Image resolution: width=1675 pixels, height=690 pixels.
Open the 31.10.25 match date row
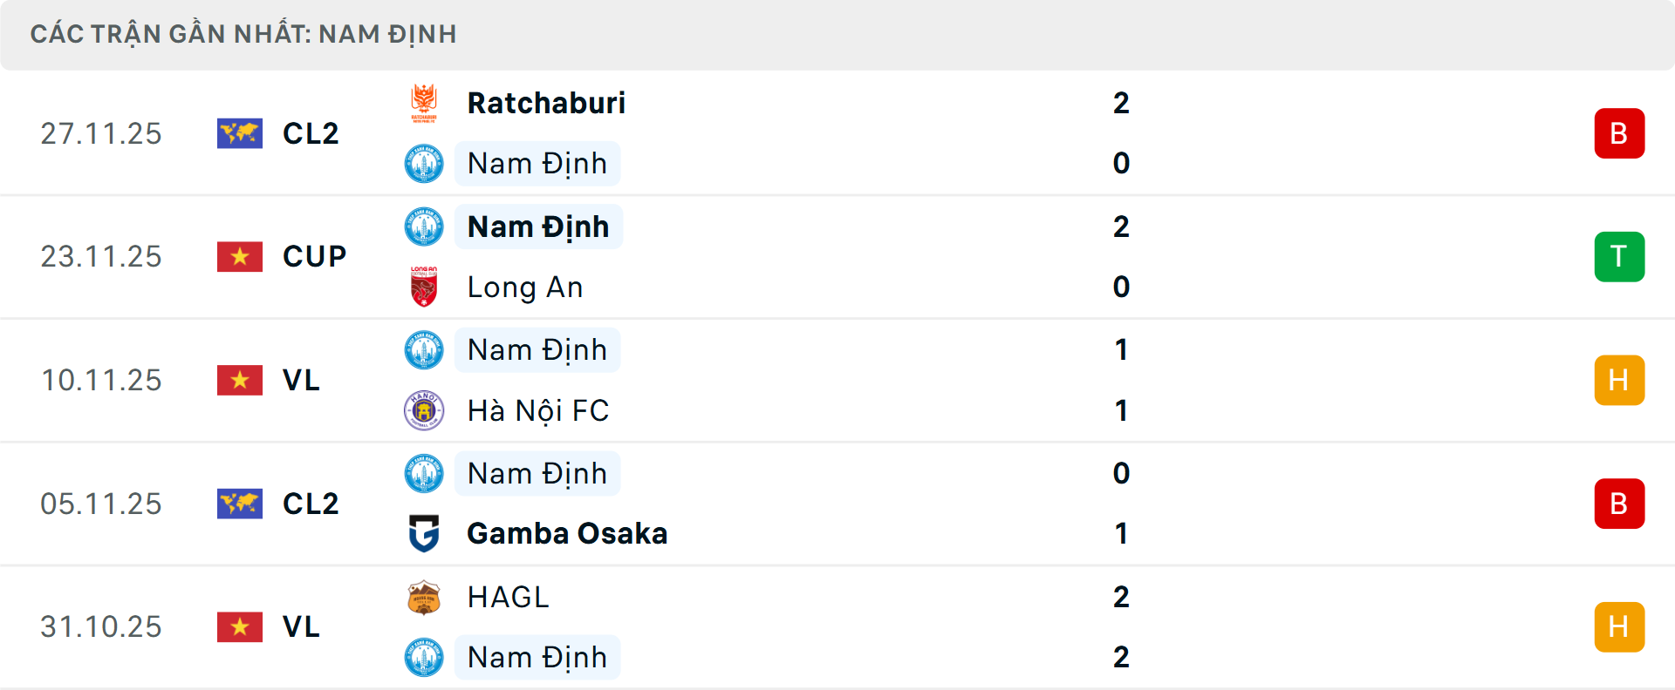(x=101, y=627)
